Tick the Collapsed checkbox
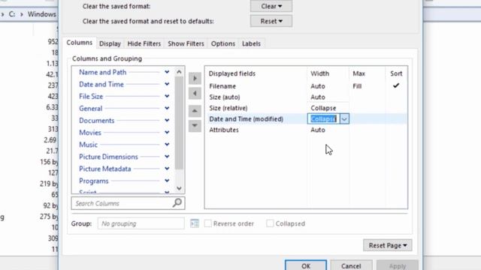This screenshot has width=481, height=270. [x=270, y=223]
